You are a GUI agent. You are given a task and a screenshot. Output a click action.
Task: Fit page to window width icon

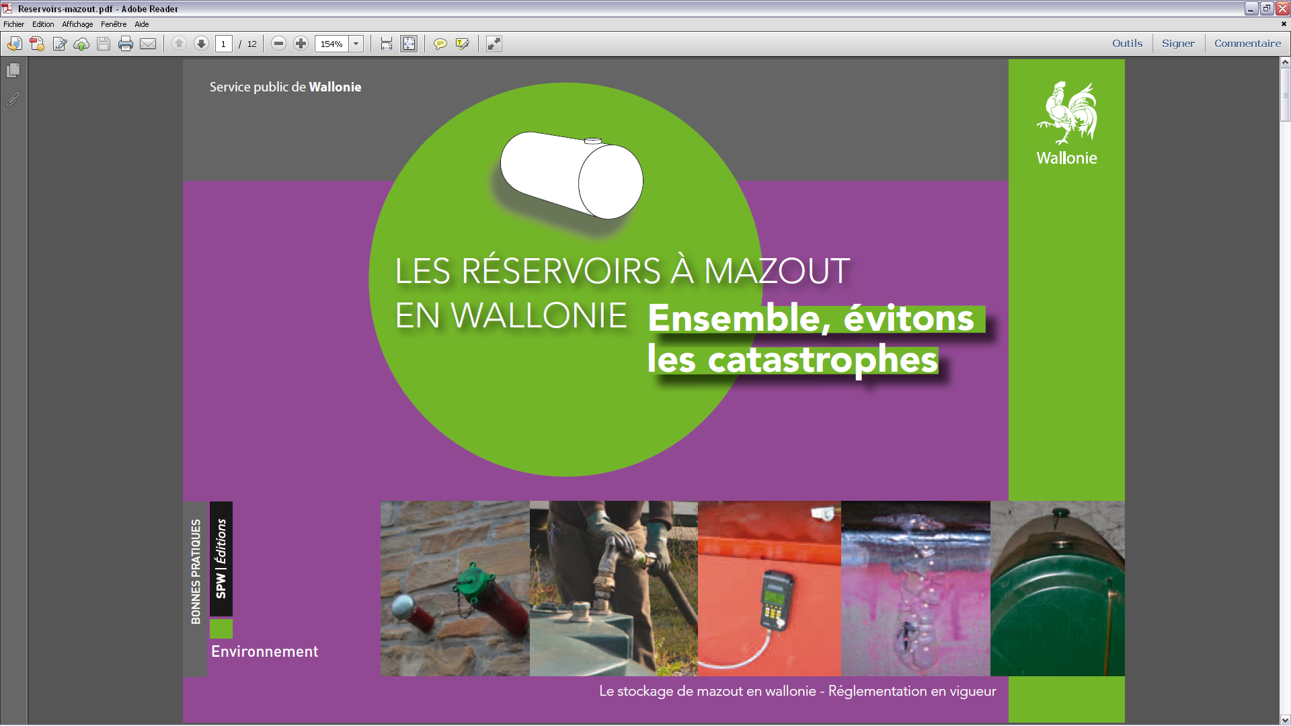(387, 44)
